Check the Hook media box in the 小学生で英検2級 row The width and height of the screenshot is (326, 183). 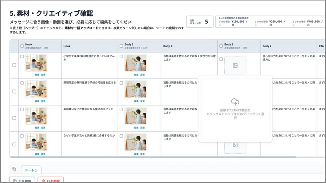(x=22, y=57)
